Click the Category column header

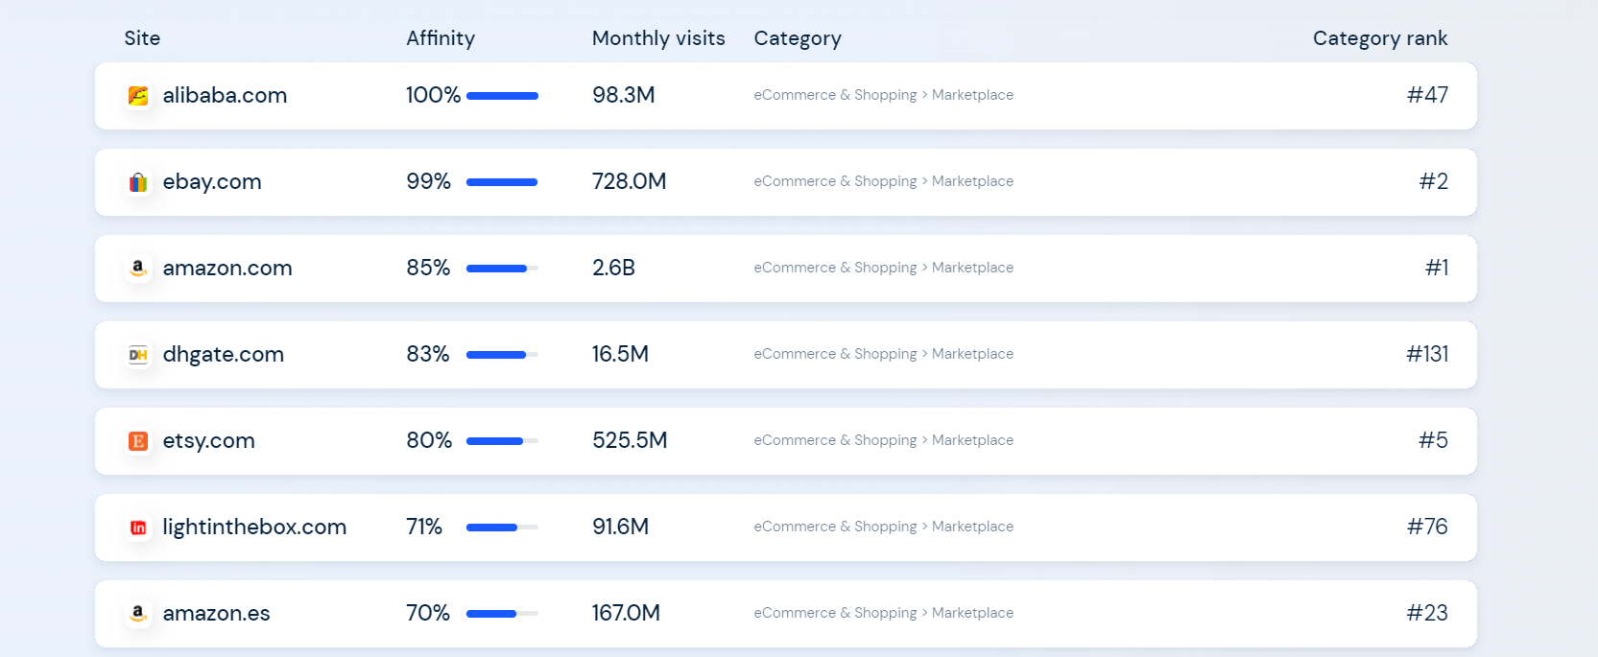coord(798,38)
